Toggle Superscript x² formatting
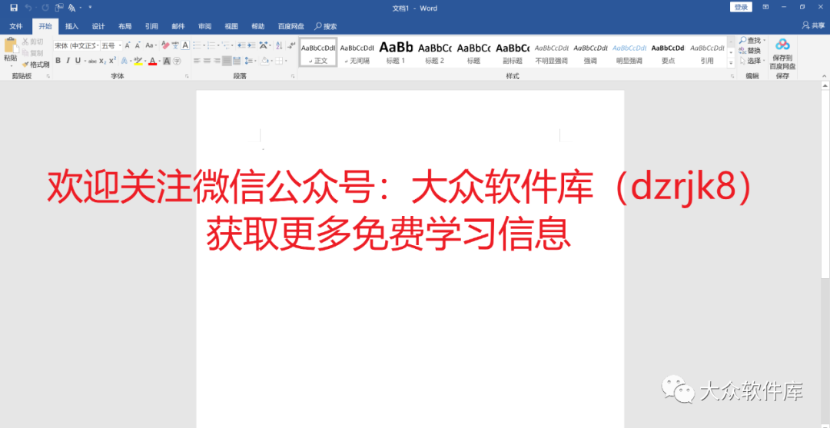Viewport: 830px width, 428px height. [x=113, y=60]
